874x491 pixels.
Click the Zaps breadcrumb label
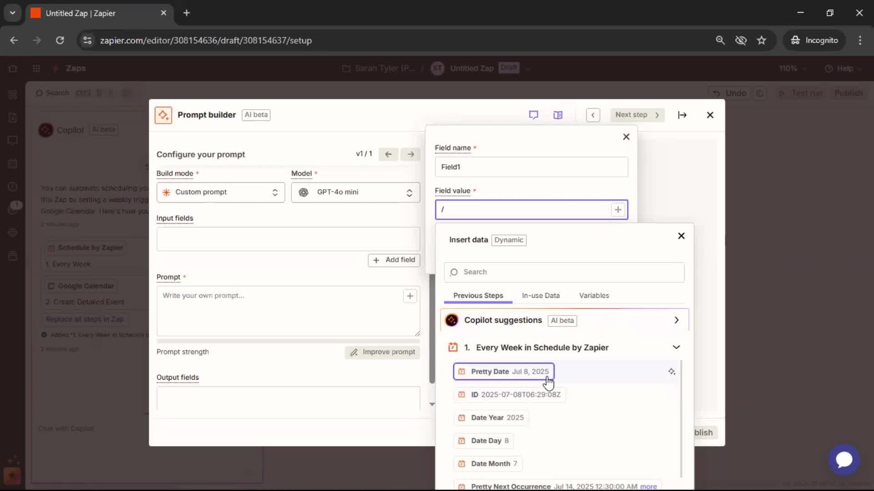click(76, 68)
